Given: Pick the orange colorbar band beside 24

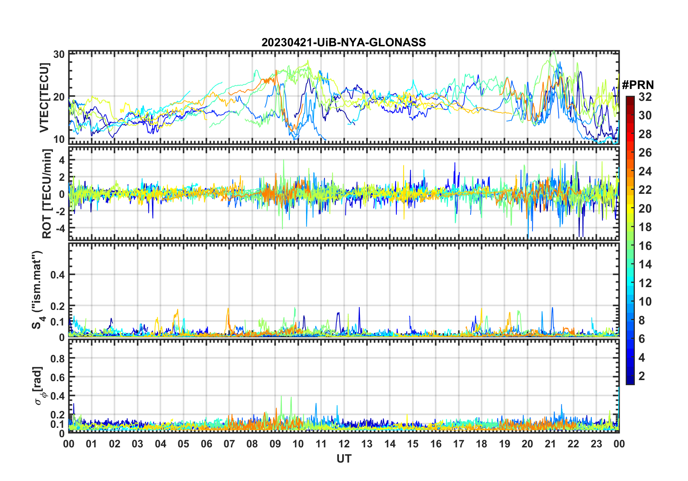Looking at the screenshot, I should (x=630, y=171).
